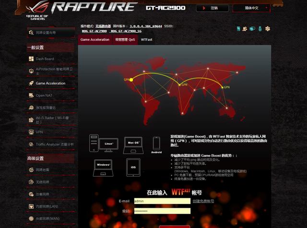The image size is (307, 228).
Task: Click the ROG_GT-AC2900 SSID link
Action: (x=94, y=31)
